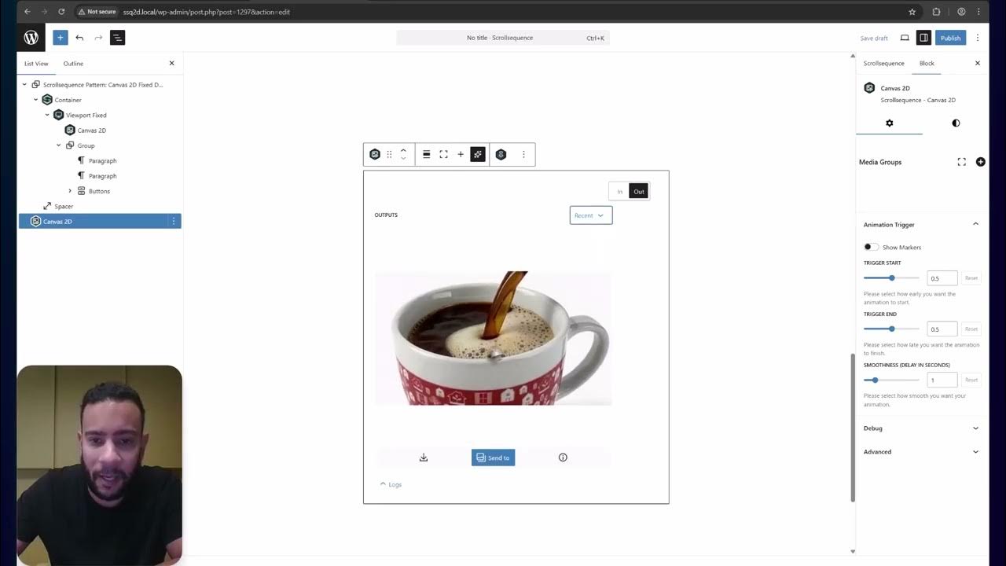Open the WordPress logo menu
Screen dimensions: 1006x566
31,37
